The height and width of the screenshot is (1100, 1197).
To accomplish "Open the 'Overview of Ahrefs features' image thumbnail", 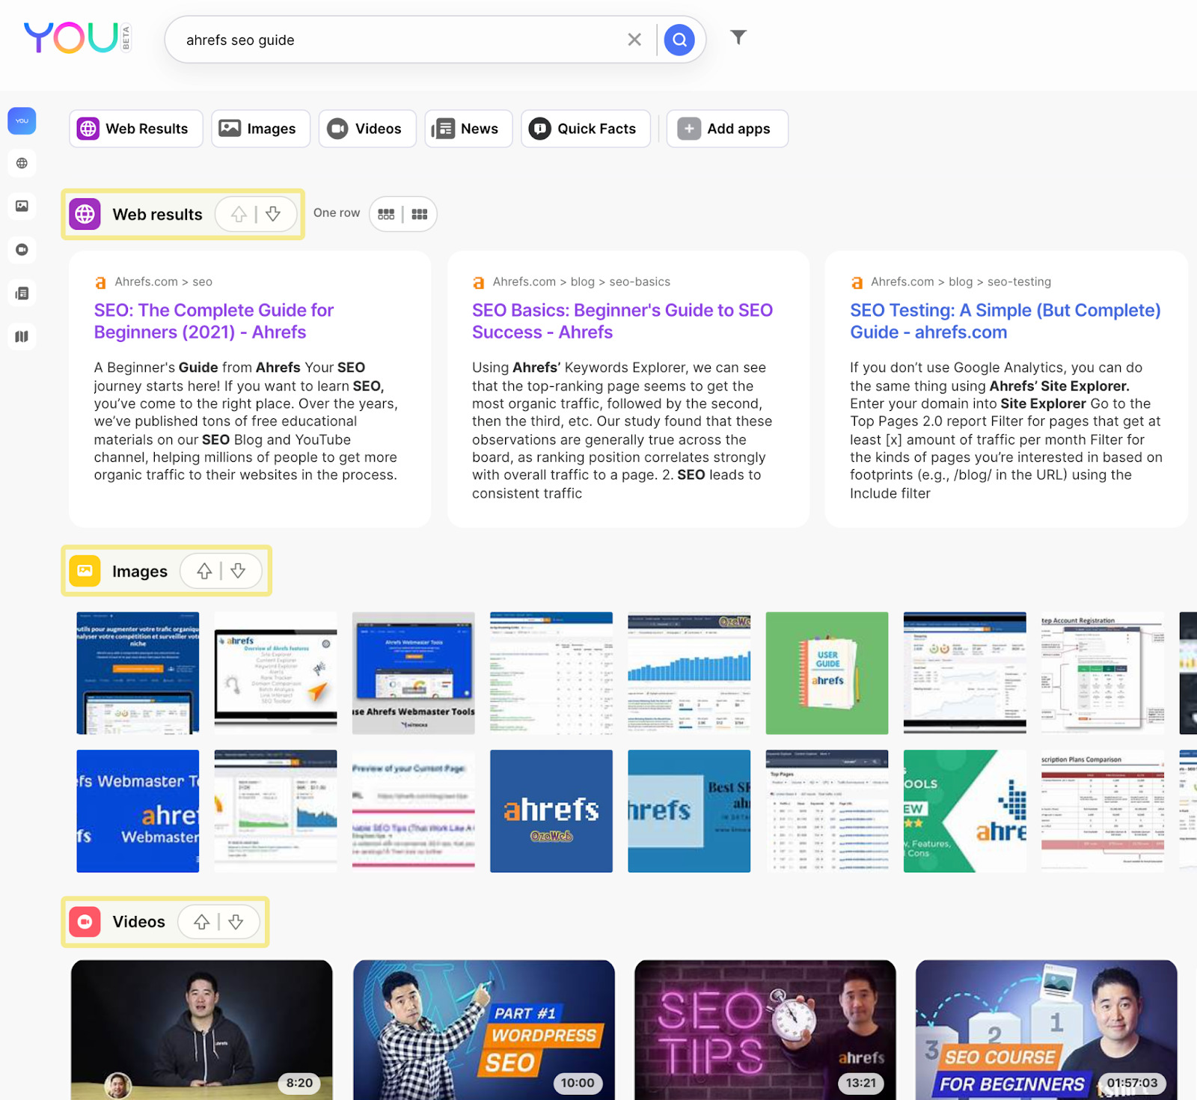I will click(x=275, y=673).
